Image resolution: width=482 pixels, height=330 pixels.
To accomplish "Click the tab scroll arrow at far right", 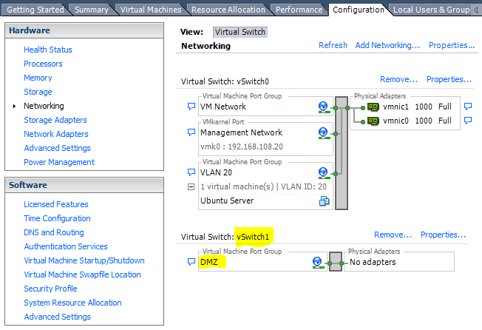I will click(x=476, y=10).
